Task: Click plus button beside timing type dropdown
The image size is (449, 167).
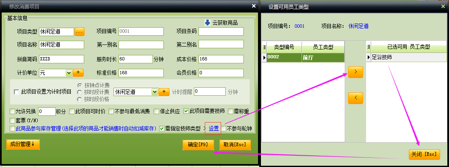Action: (164, 92)
